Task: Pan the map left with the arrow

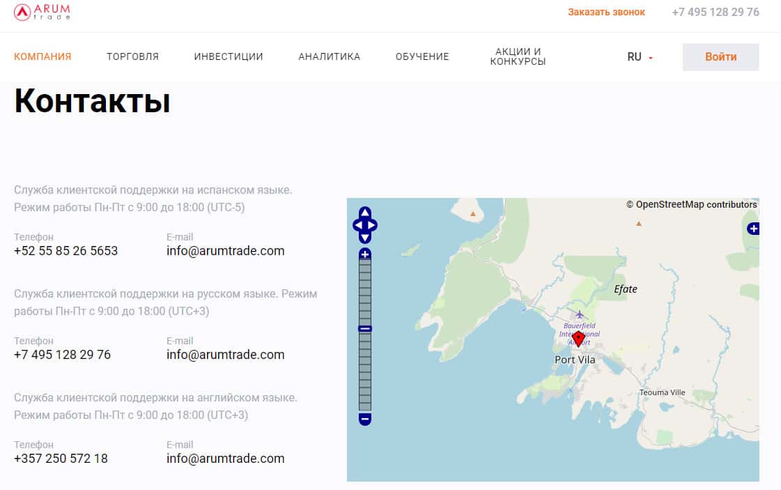Action: 358,225
